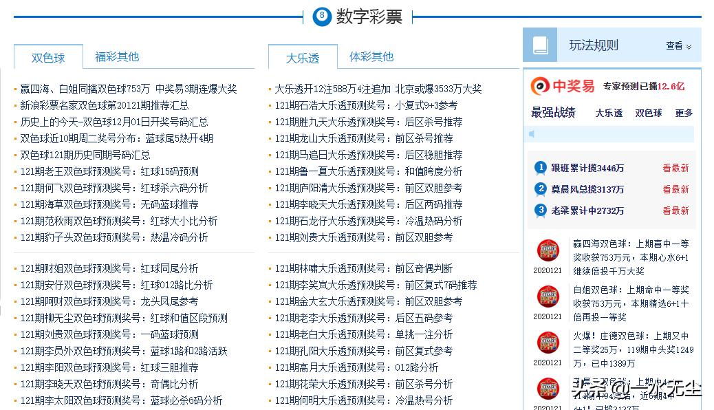Open 双色球121期历史同期号码汇总
The height and width of the screenshot is (410, 714).
(85, 155)
